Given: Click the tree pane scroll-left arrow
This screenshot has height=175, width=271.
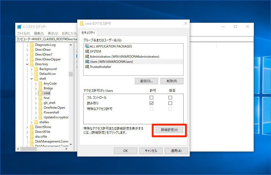Looking at the screenshot, I should (18, 149).
